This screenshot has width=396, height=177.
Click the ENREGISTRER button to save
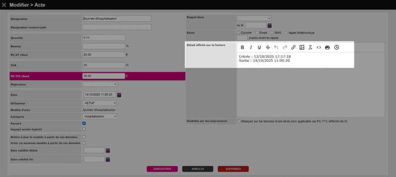pyautogui.click(x=162, y=169)
